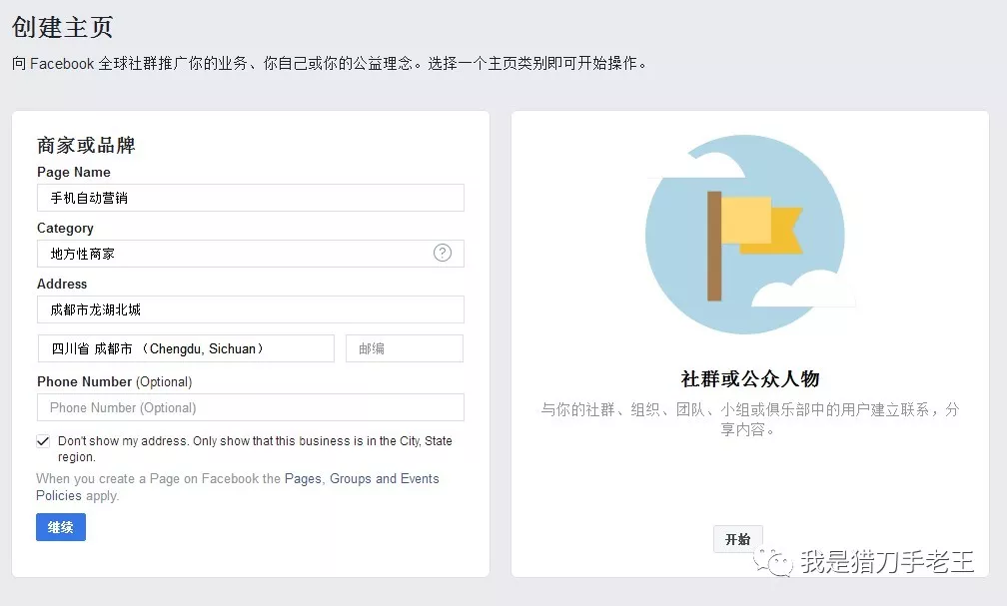Click the 创建主页 page title
Screen dimensions: 1007x606
click(x=62, y=27)
